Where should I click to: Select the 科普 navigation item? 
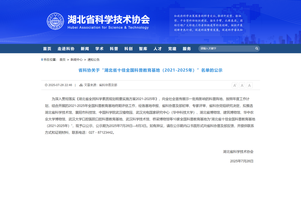pos(114,49)
